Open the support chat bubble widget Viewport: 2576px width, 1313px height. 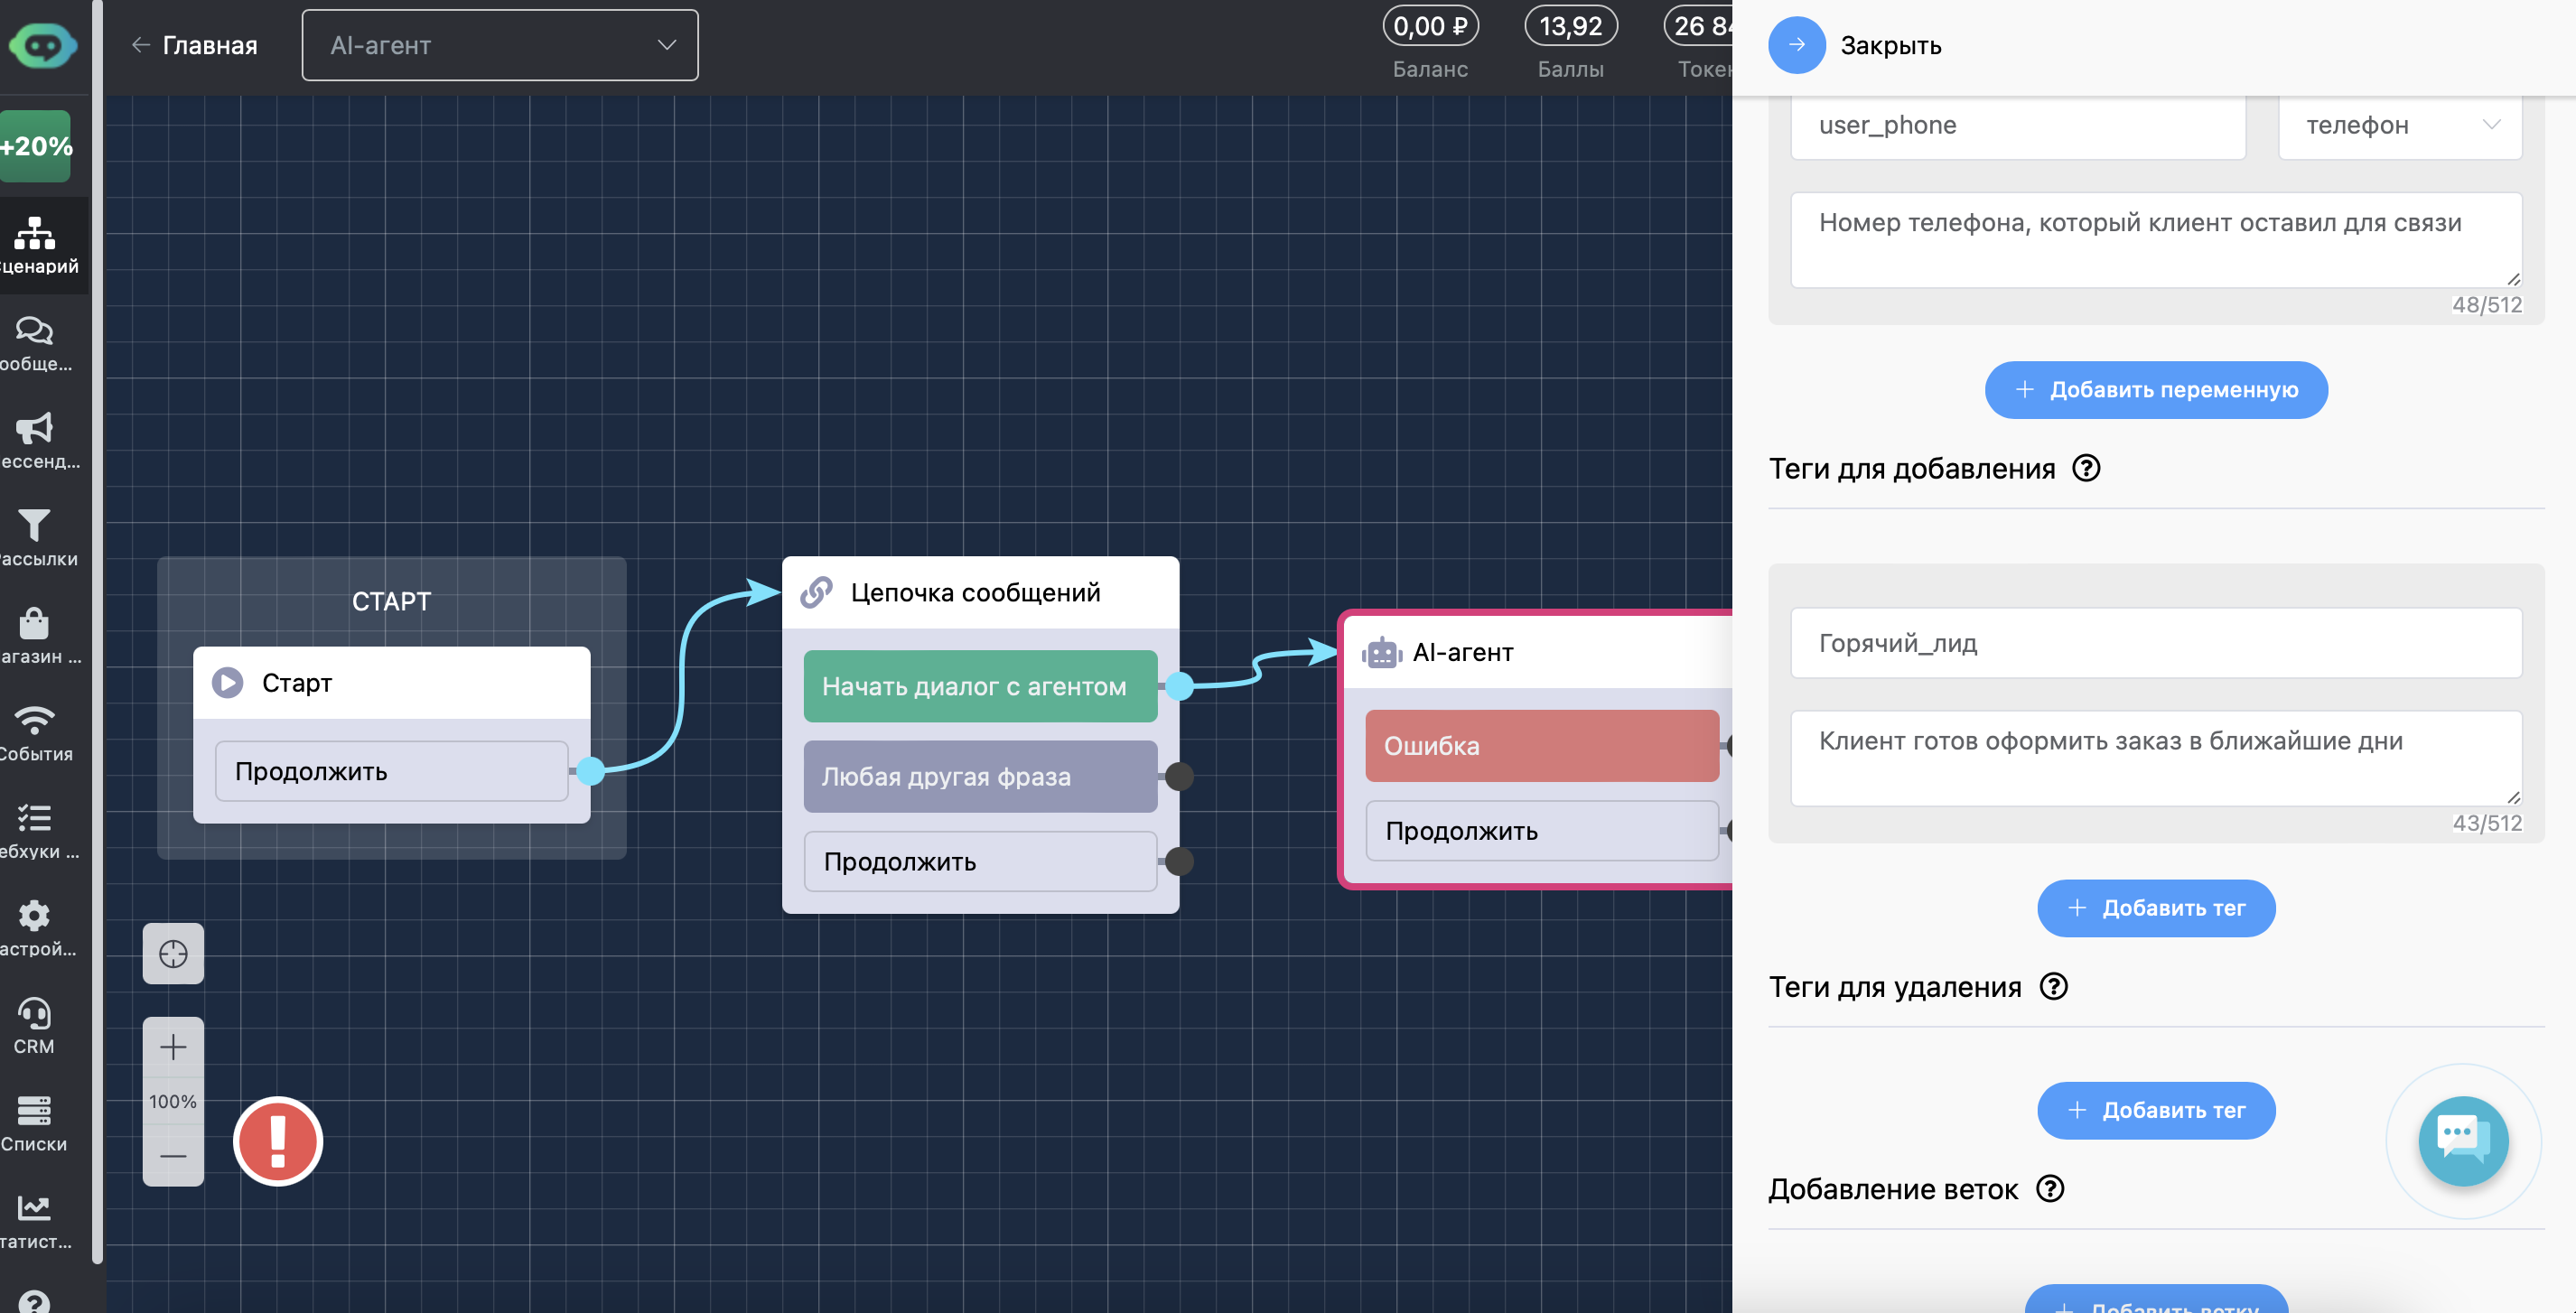[x=2463, y=1140]
